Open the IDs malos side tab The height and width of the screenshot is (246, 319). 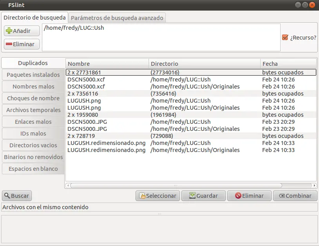click(33, 134)
